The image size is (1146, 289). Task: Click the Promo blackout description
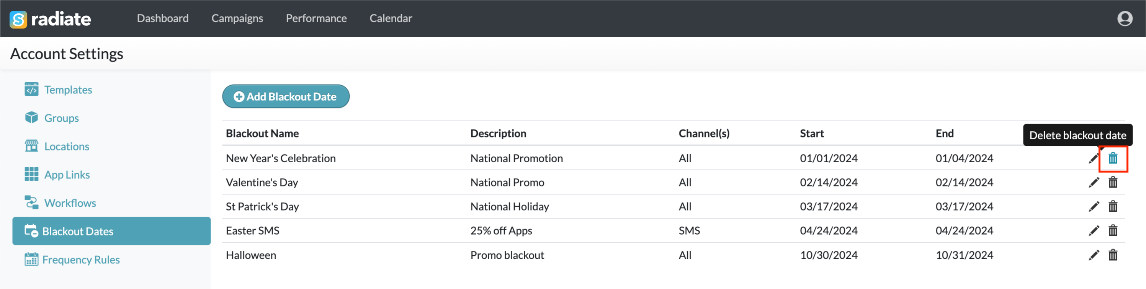pyautogui.click(x=507, y=255)
